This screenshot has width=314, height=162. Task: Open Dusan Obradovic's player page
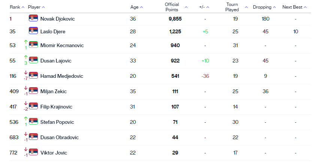(59, 137)
